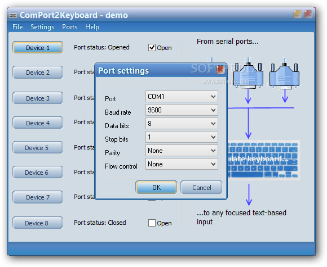Cancel the Port settings dialog
The width and height of the screenshot is (327, 267).
[201, 187]
